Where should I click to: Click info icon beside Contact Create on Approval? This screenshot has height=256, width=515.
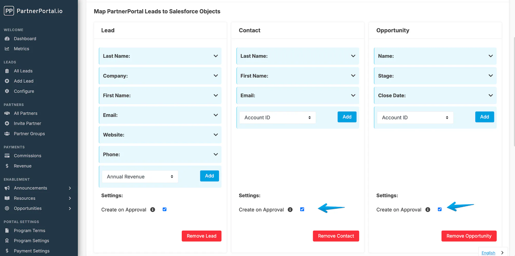point(290,210)
